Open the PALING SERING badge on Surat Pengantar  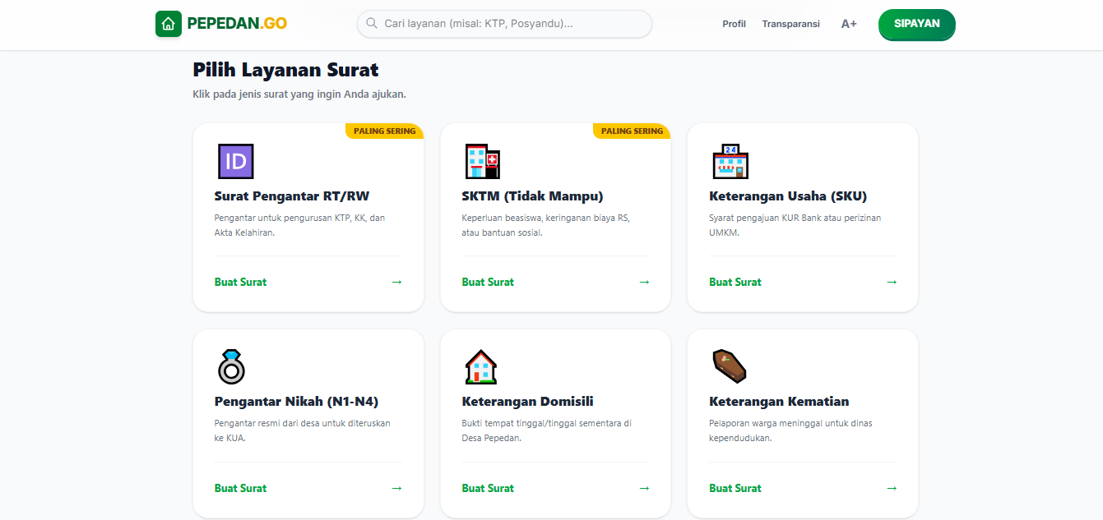pyautogui.click(x=383, y=131)
